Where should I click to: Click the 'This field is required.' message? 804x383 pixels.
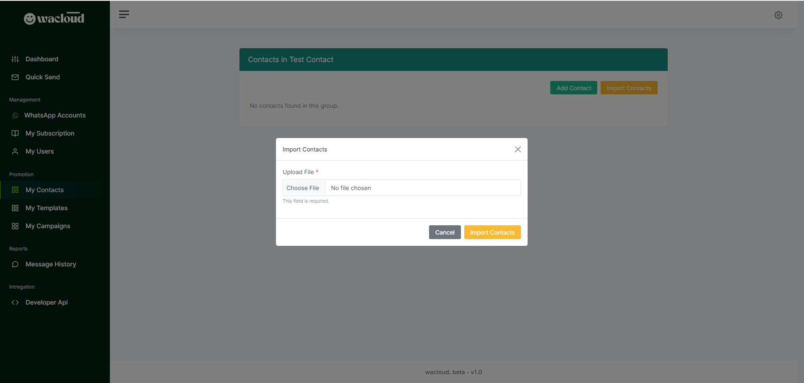click(x=306, y=201)
